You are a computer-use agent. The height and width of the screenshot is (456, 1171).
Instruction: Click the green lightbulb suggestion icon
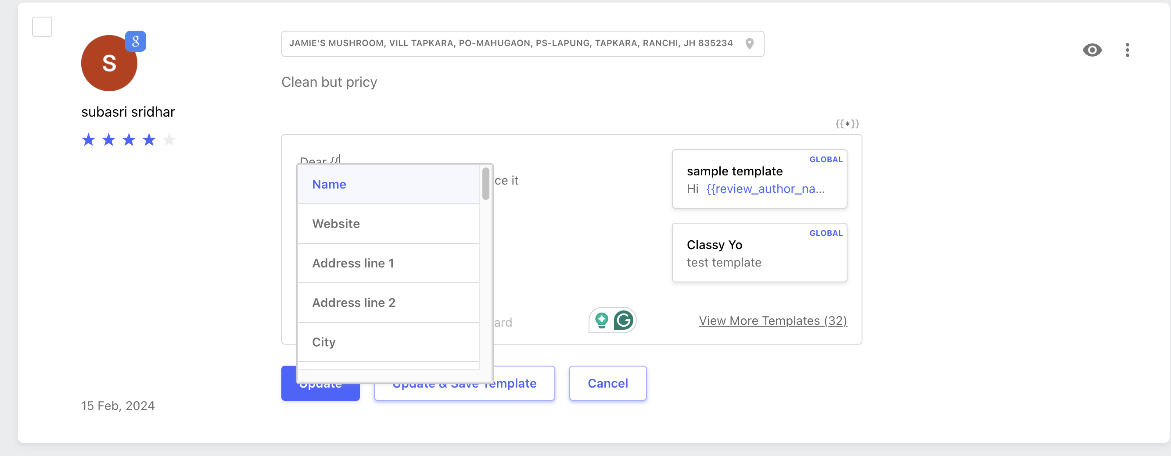[601, 320]
